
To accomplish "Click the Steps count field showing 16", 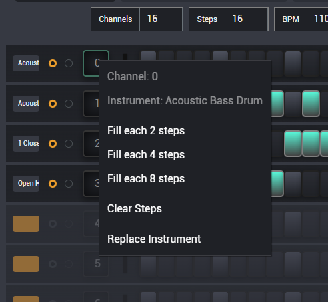I will point(246,19).
